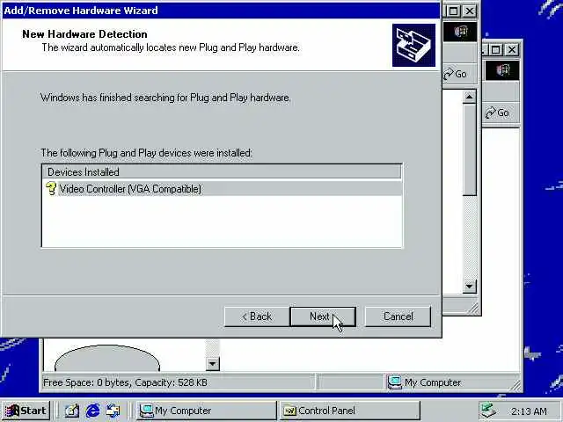The height and width of the screenshot is (422, 563).
Task: Launch Internet Explorer from Quick Launch
Action: pyautogui.click(x=92, y=411)
